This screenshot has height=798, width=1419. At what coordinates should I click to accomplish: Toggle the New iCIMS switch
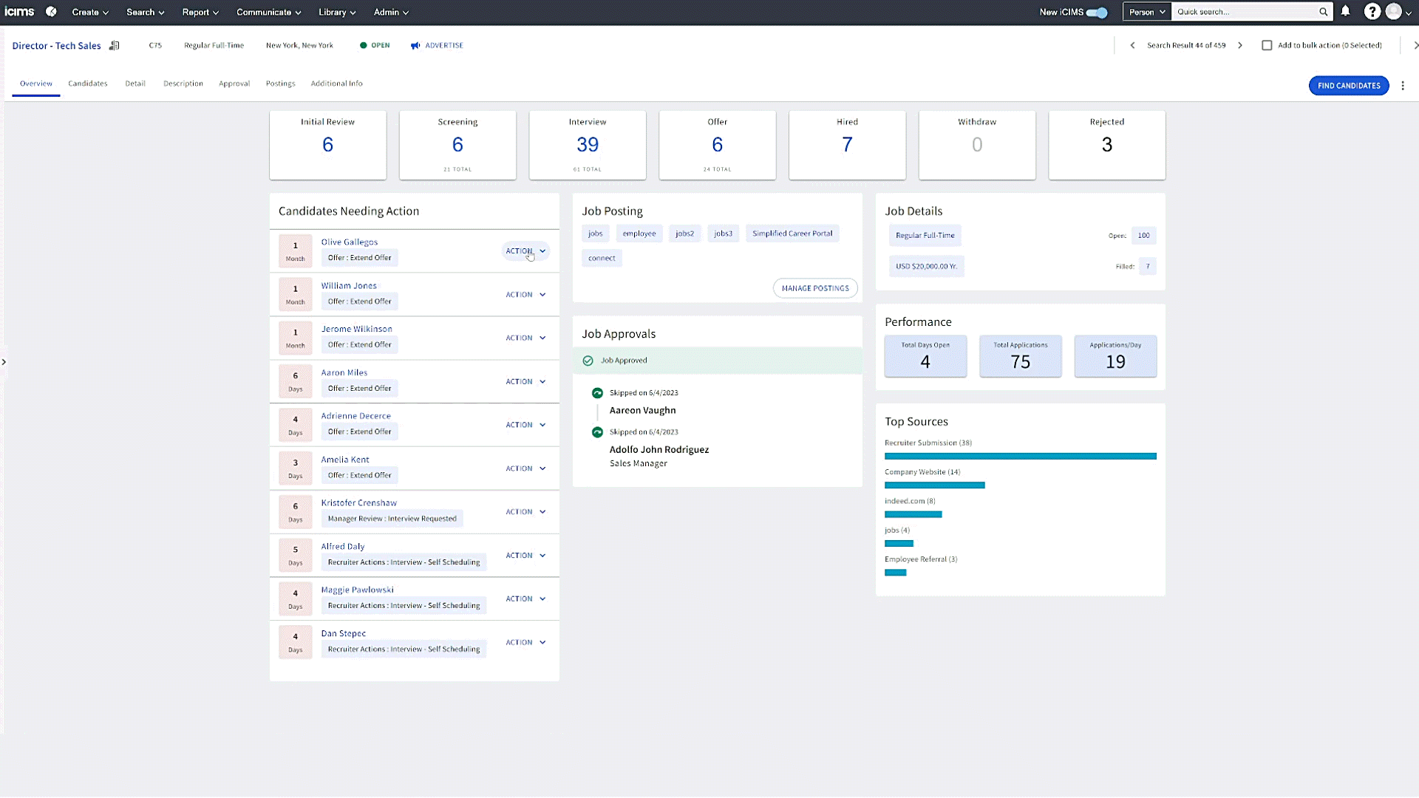(x=1097, y=13)
